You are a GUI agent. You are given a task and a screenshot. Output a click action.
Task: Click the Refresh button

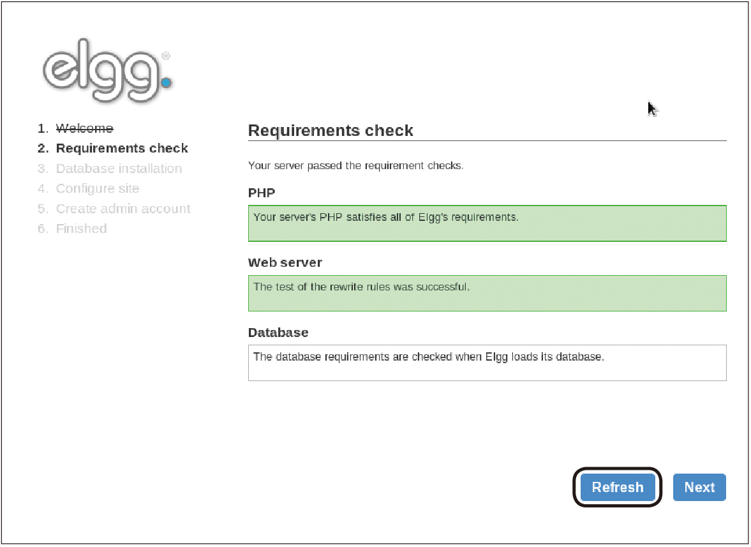point(618,488)
